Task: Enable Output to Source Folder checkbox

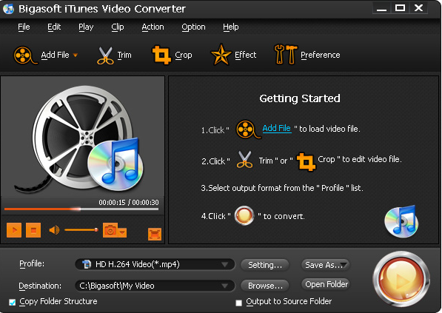Action: pos(238,303)
